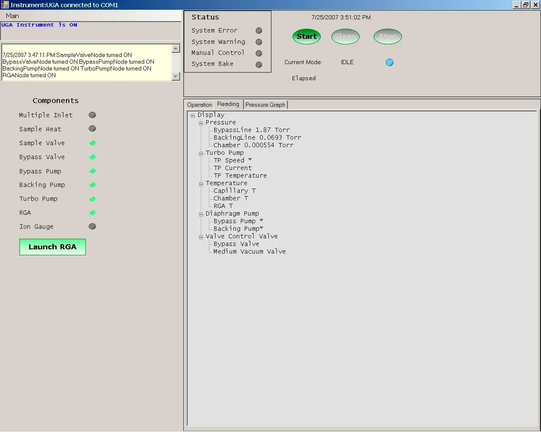
Task: Click the System Error status LED
Action: pos(259,31)
